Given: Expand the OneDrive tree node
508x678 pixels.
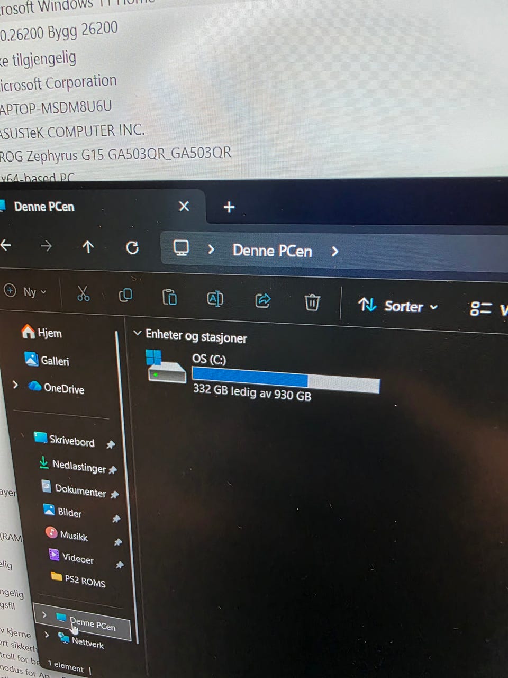Looking at the screenshot, I should (15, 385).
